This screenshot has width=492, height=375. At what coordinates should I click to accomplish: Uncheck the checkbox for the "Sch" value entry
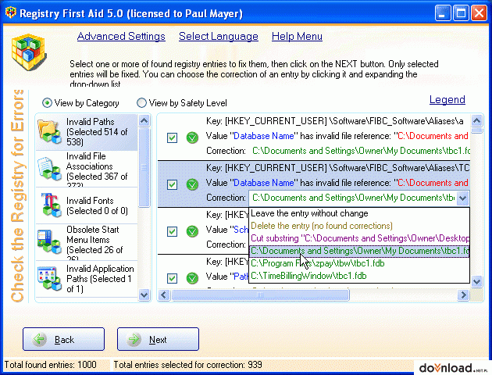tap(172, 231)
